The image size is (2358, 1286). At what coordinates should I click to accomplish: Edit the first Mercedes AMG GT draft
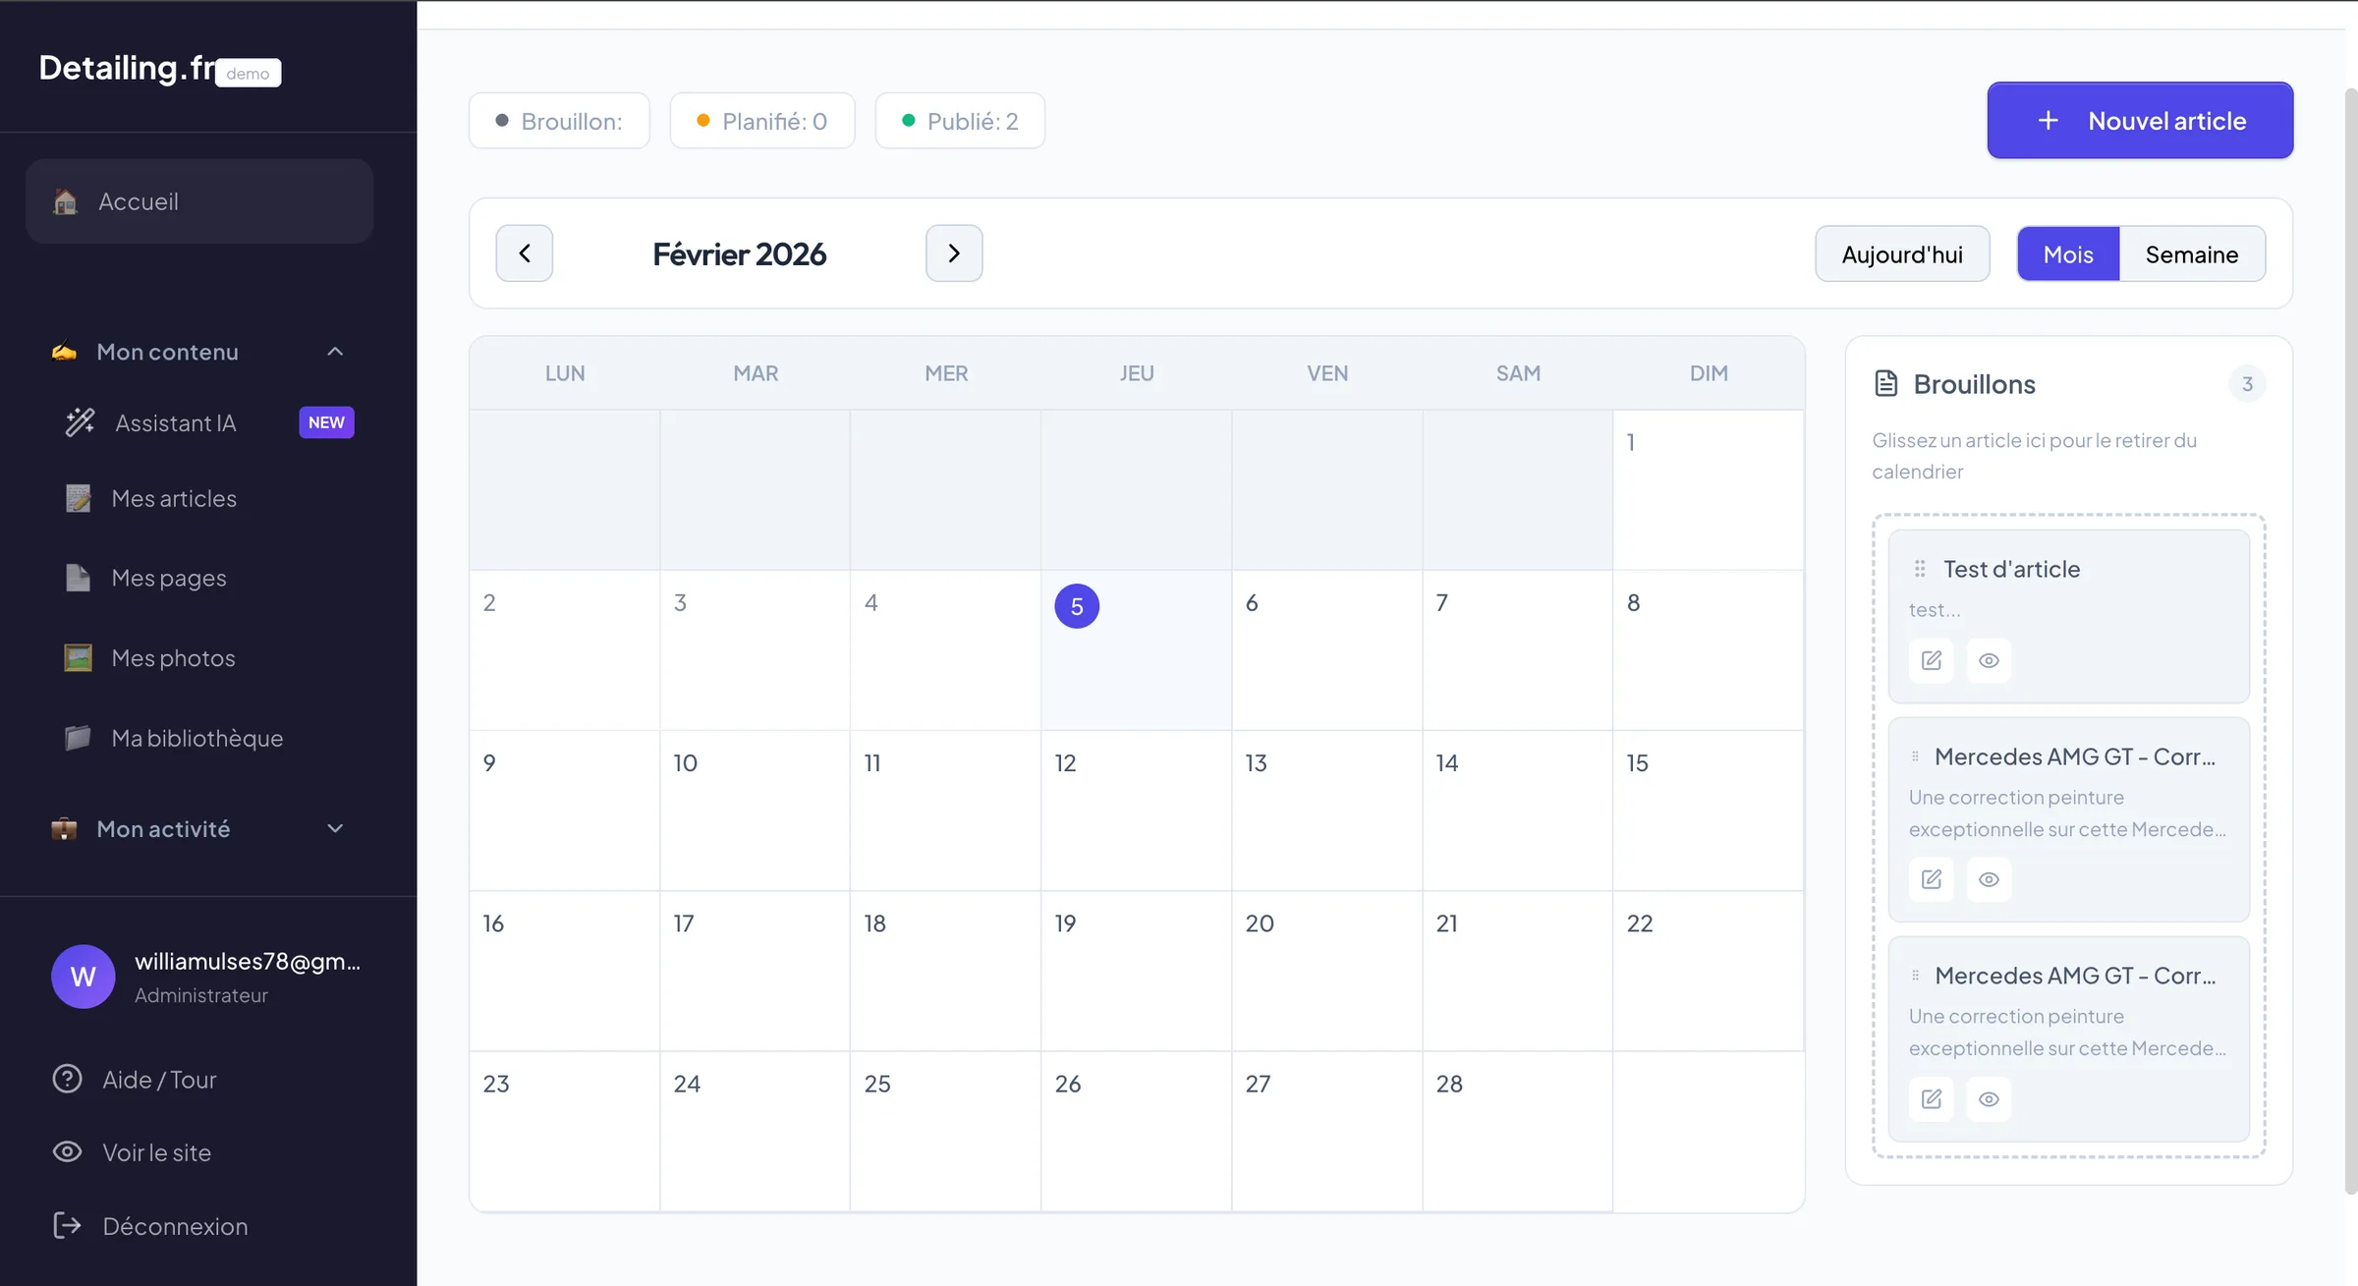(x=1932, y=879)
